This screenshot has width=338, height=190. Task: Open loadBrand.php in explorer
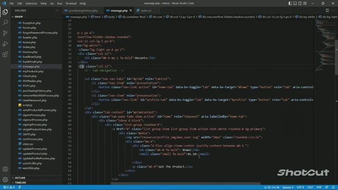32,57
